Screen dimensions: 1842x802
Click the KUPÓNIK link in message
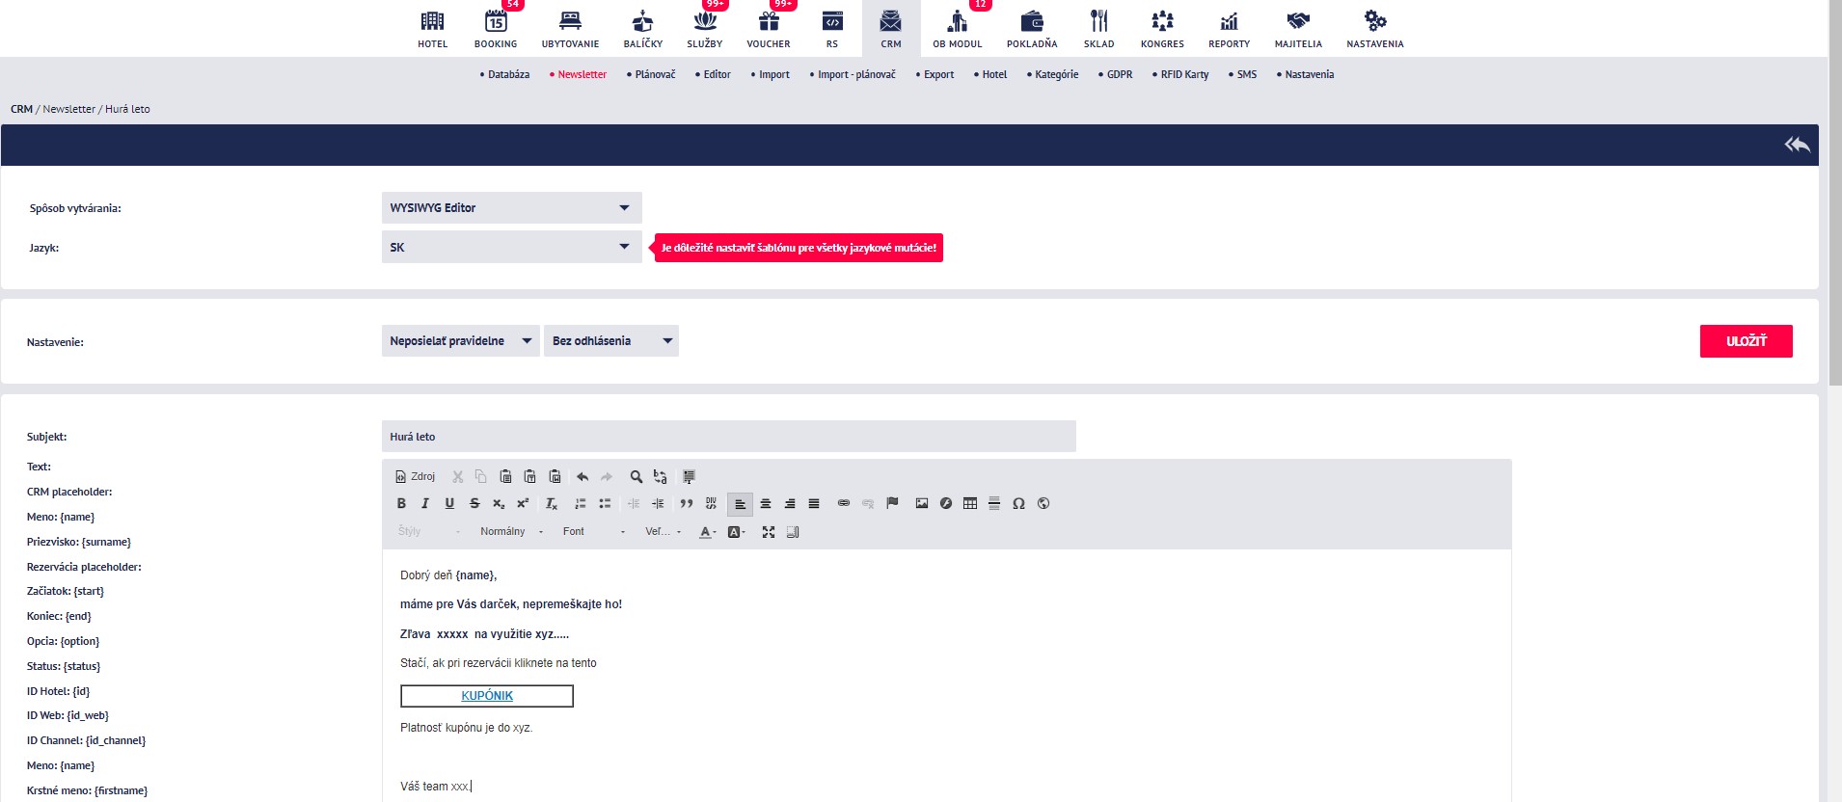[x=487, y=696]
